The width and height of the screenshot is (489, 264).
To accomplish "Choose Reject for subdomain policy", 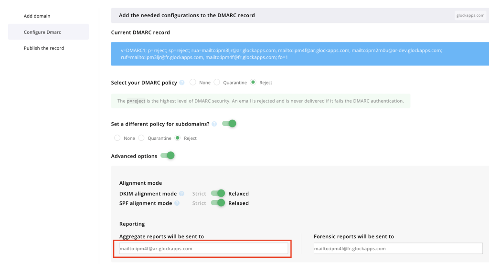I will pyautogui.click(x=178, y=138).
